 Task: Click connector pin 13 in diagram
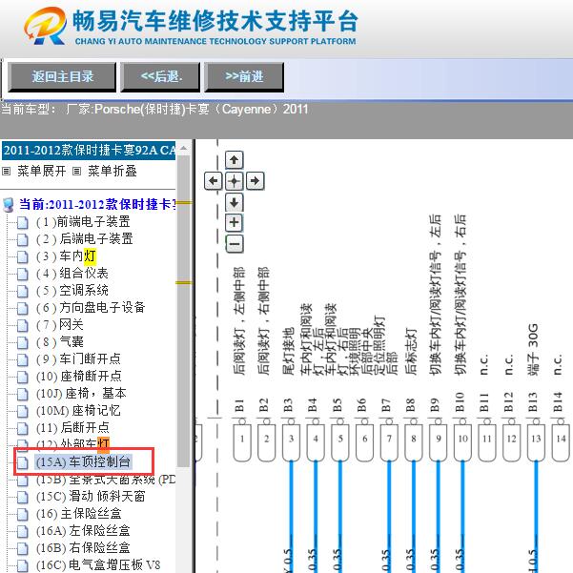pyautogui.click(x=536, y=442)
